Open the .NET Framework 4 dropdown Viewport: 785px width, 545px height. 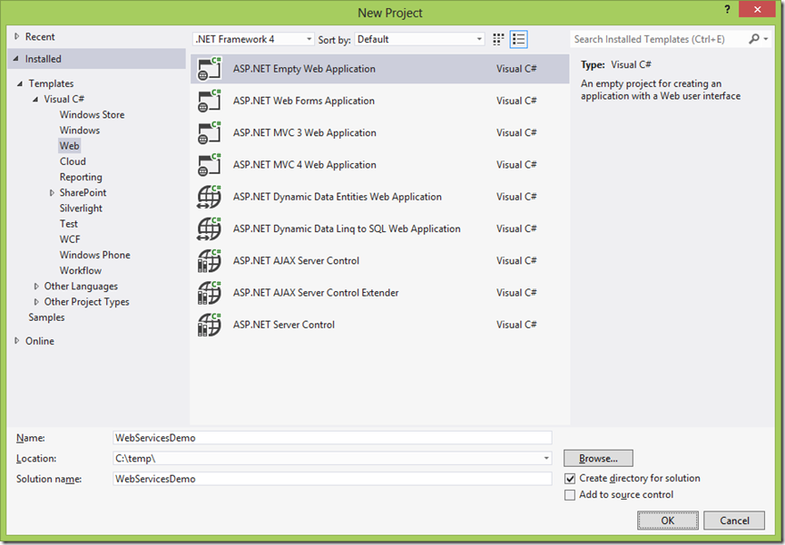(253, 39)
